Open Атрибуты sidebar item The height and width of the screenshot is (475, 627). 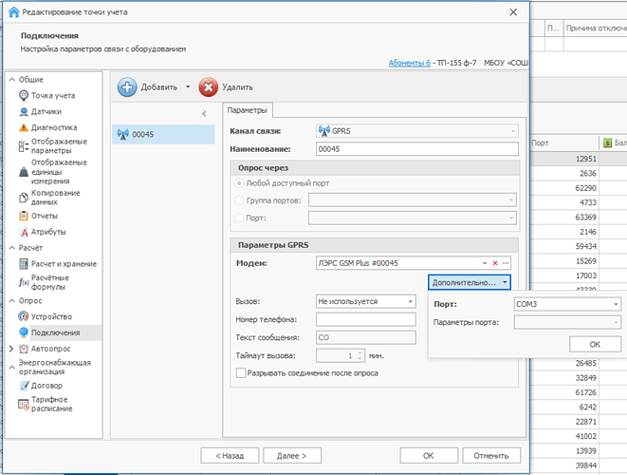[x=43, y=232]
